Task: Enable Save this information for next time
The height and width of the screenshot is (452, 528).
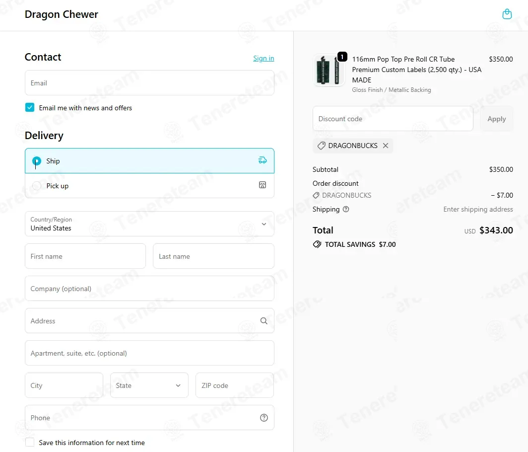Action: (30, 442)
